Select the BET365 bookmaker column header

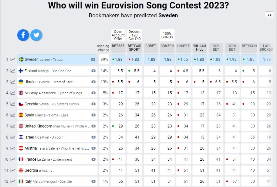(x=118, y=46)
